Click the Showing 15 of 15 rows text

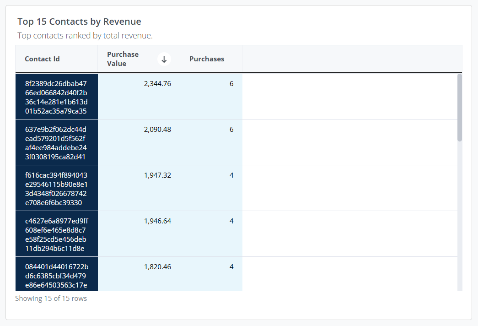51,299
